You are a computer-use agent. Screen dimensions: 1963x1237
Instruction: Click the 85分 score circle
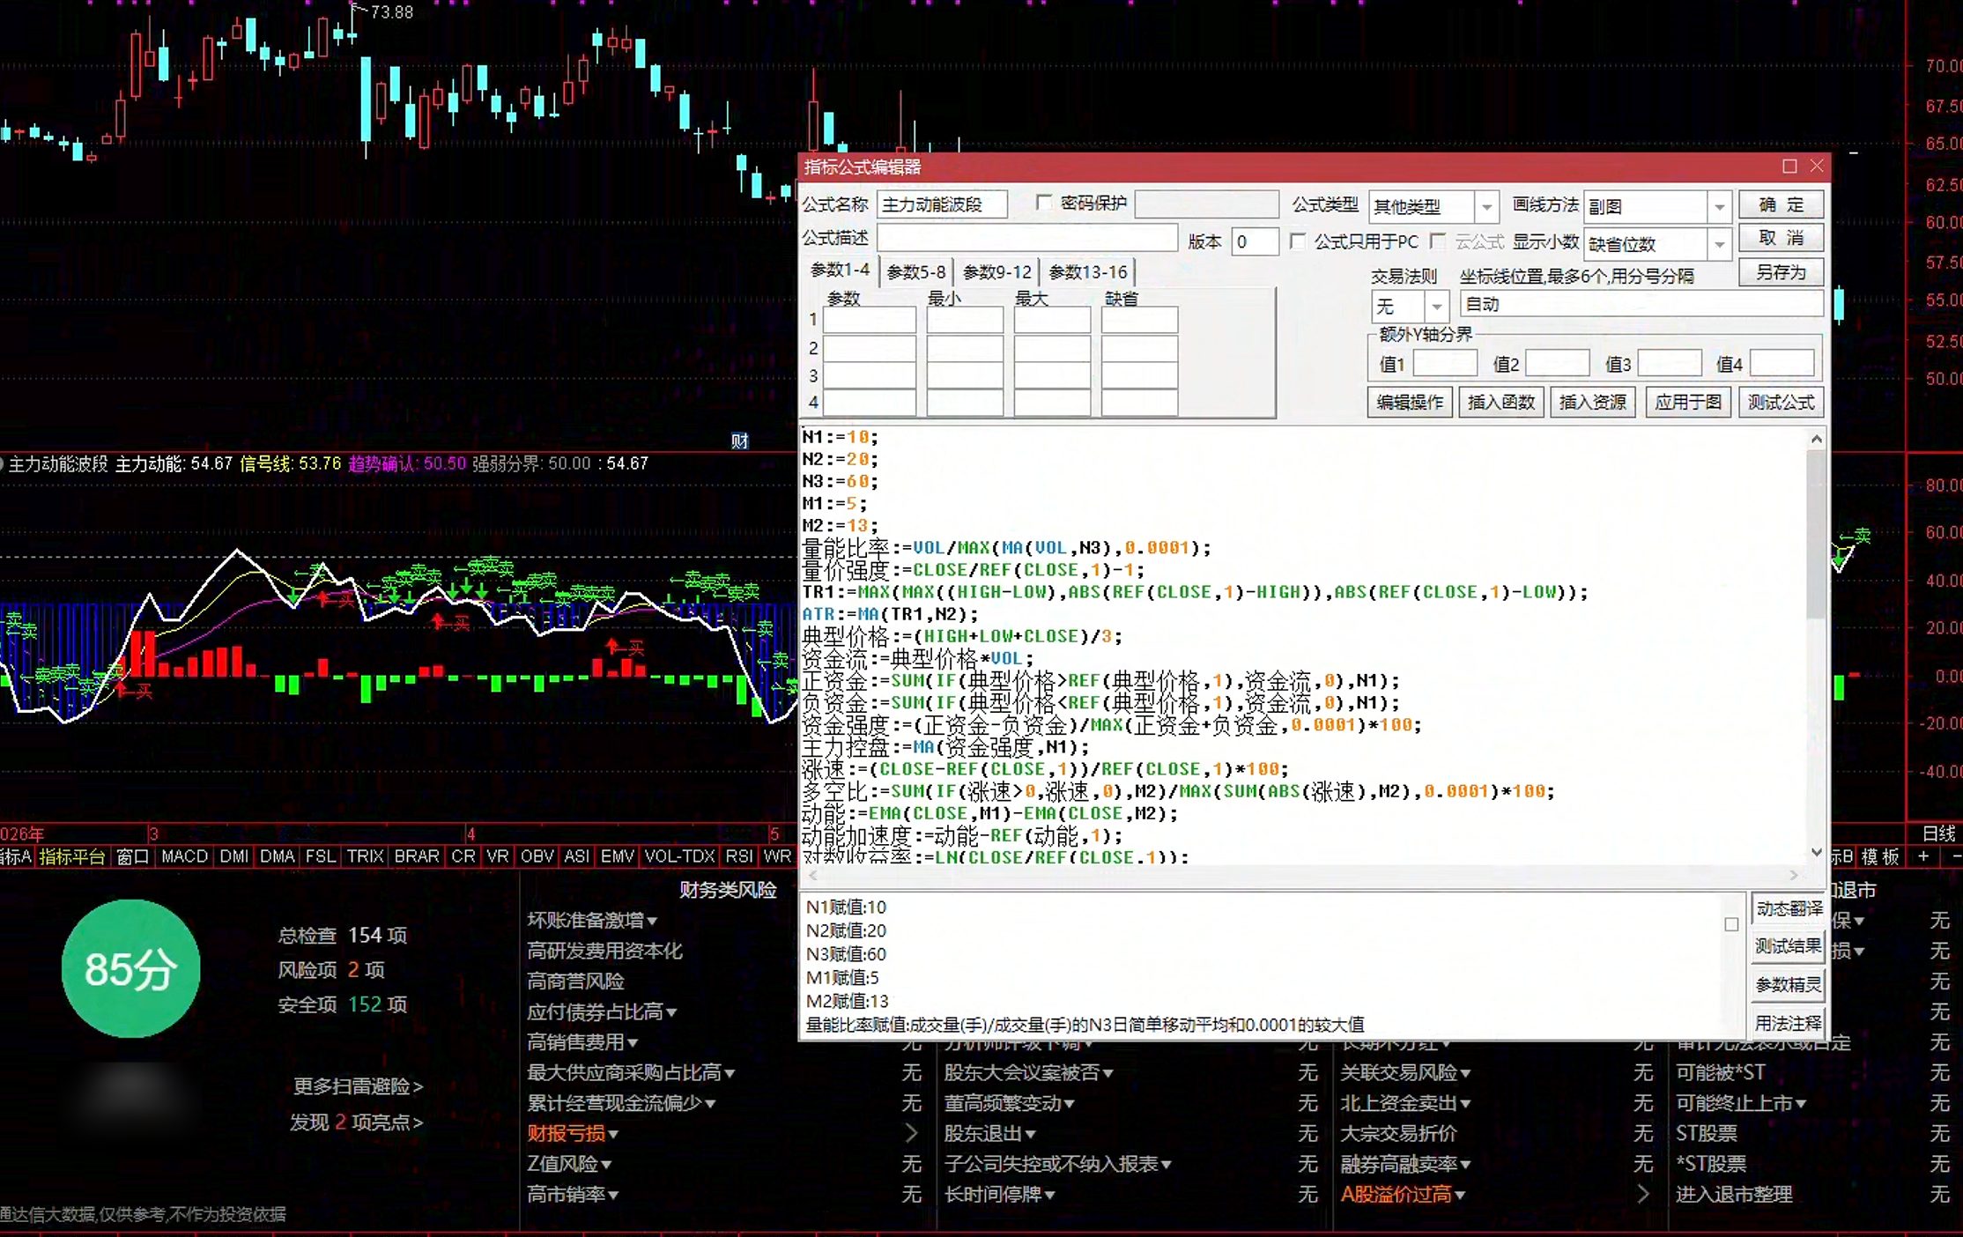point(130,968)
